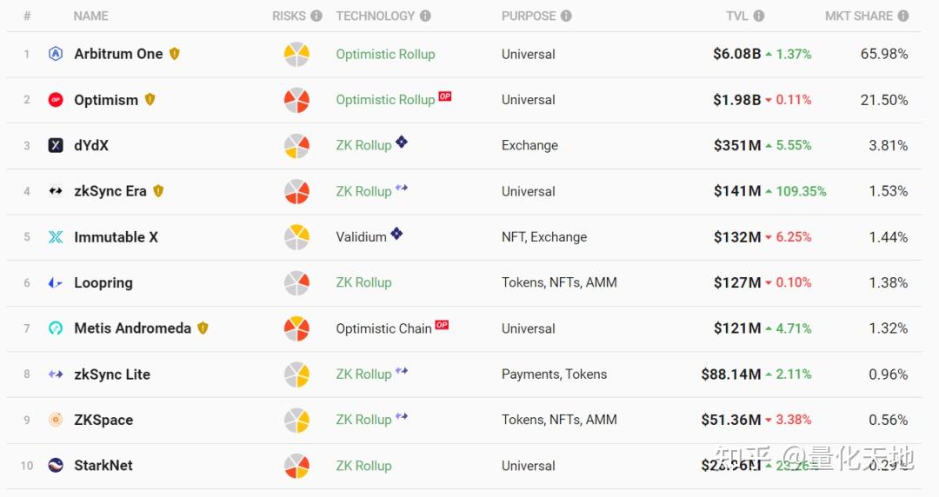Click the MKT SHARE info icon
This screenshot has height=497, width=939.
(x=903, y=16)
